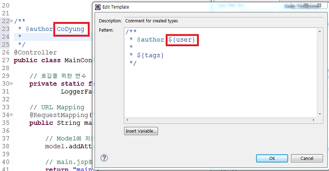
Task: Collapse Javadoc comment fold at line 22
Action: click(11, 21)
